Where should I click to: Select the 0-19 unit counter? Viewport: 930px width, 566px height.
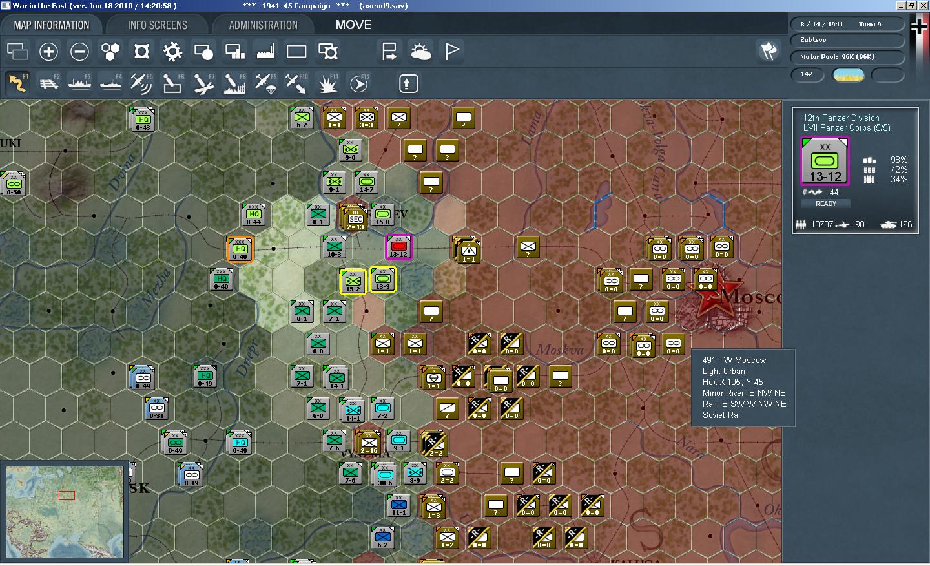coord(191,475)
